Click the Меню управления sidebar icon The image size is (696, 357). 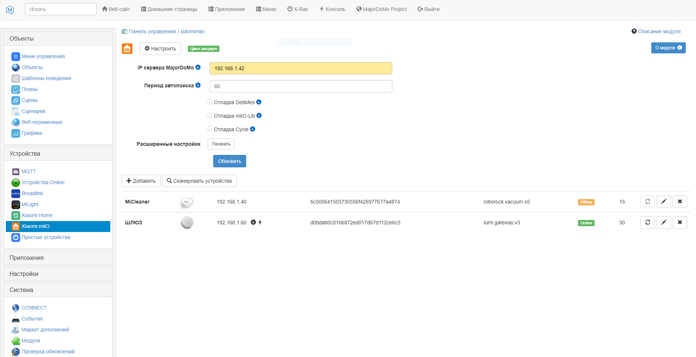16,56
